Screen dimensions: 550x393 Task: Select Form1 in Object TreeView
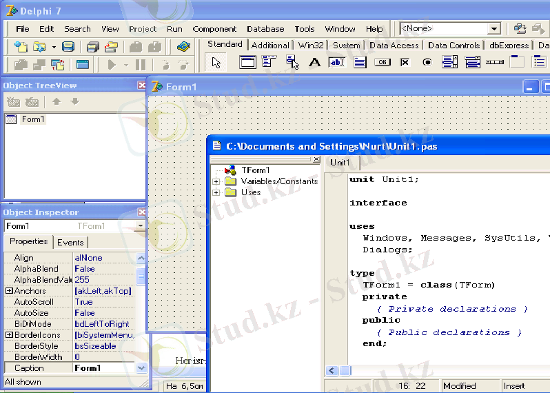[x=32, y=119]
